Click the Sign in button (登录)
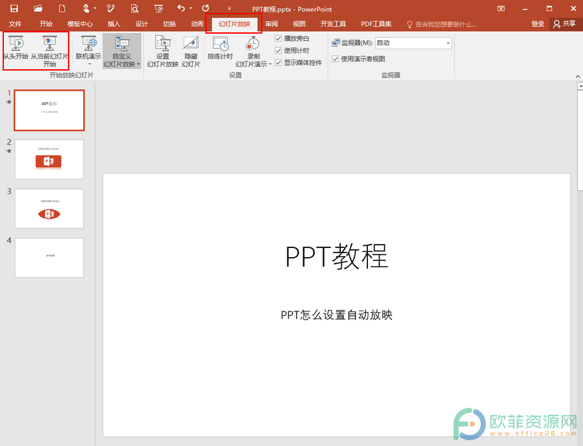This screenshot has width=583, height=446. tap(538, 24)
